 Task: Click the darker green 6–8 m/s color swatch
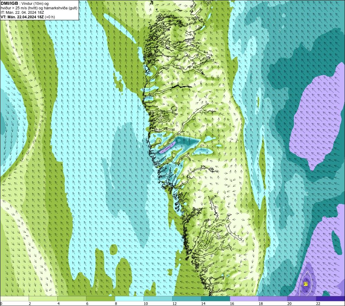101,298
